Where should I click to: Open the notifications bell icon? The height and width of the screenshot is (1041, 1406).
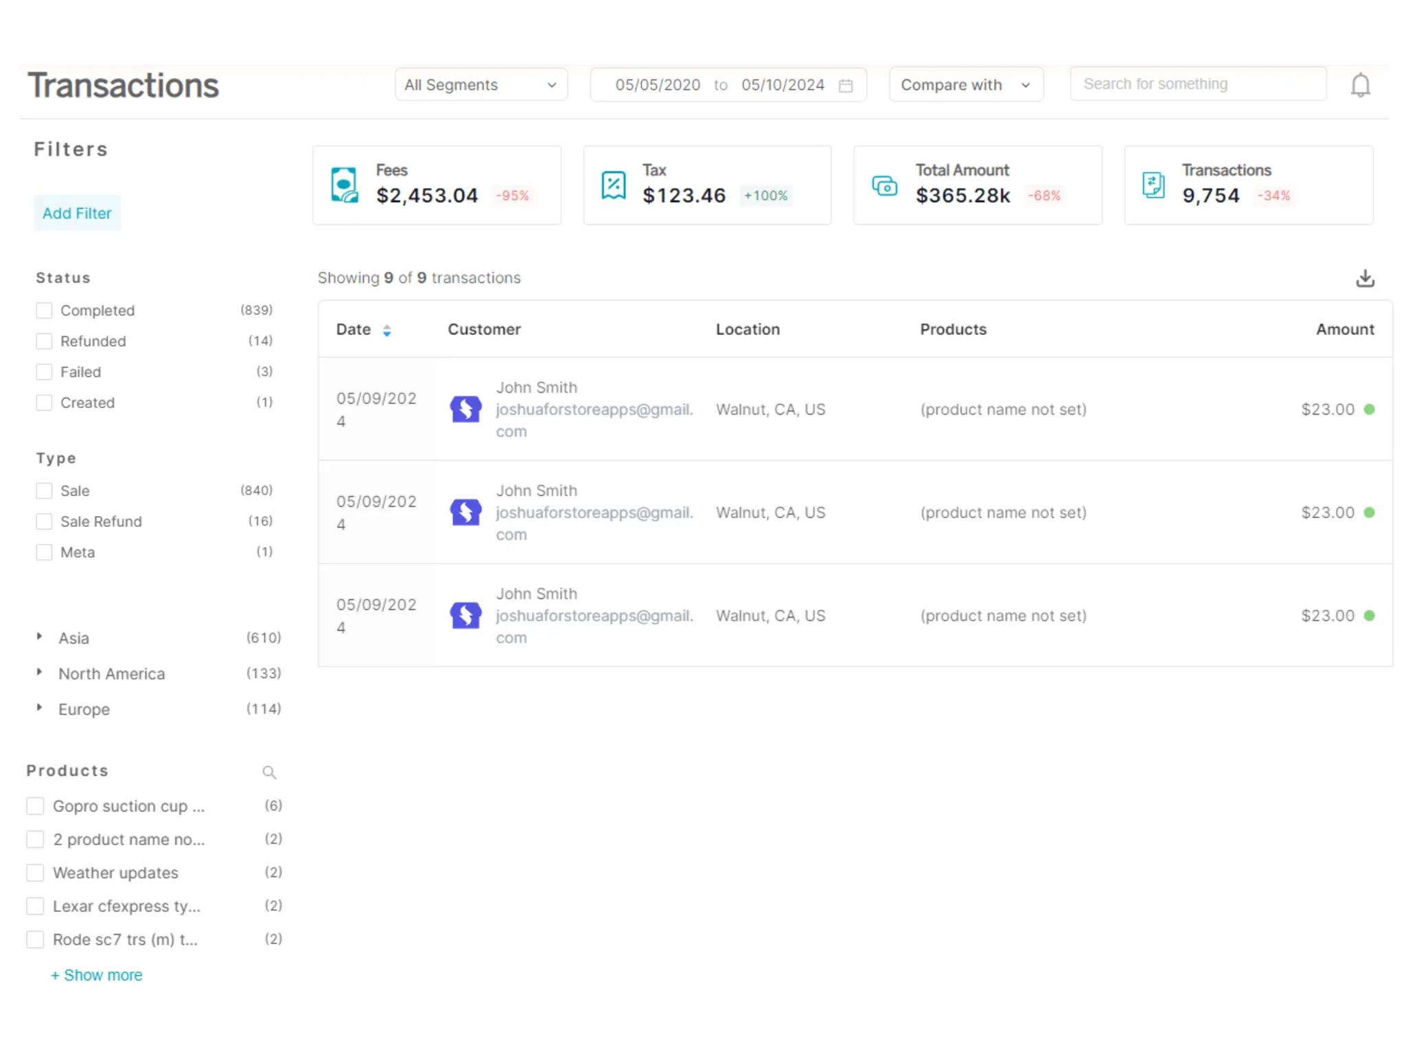click(x=1360, y=85)
